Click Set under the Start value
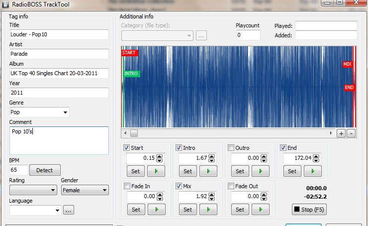Viewport: 368px width, 226px height. (x=135, y=171)
